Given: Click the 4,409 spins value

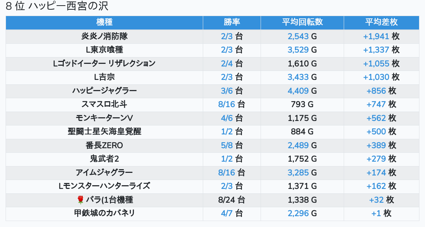Looking at the screenshot, I should coord(298,91).
